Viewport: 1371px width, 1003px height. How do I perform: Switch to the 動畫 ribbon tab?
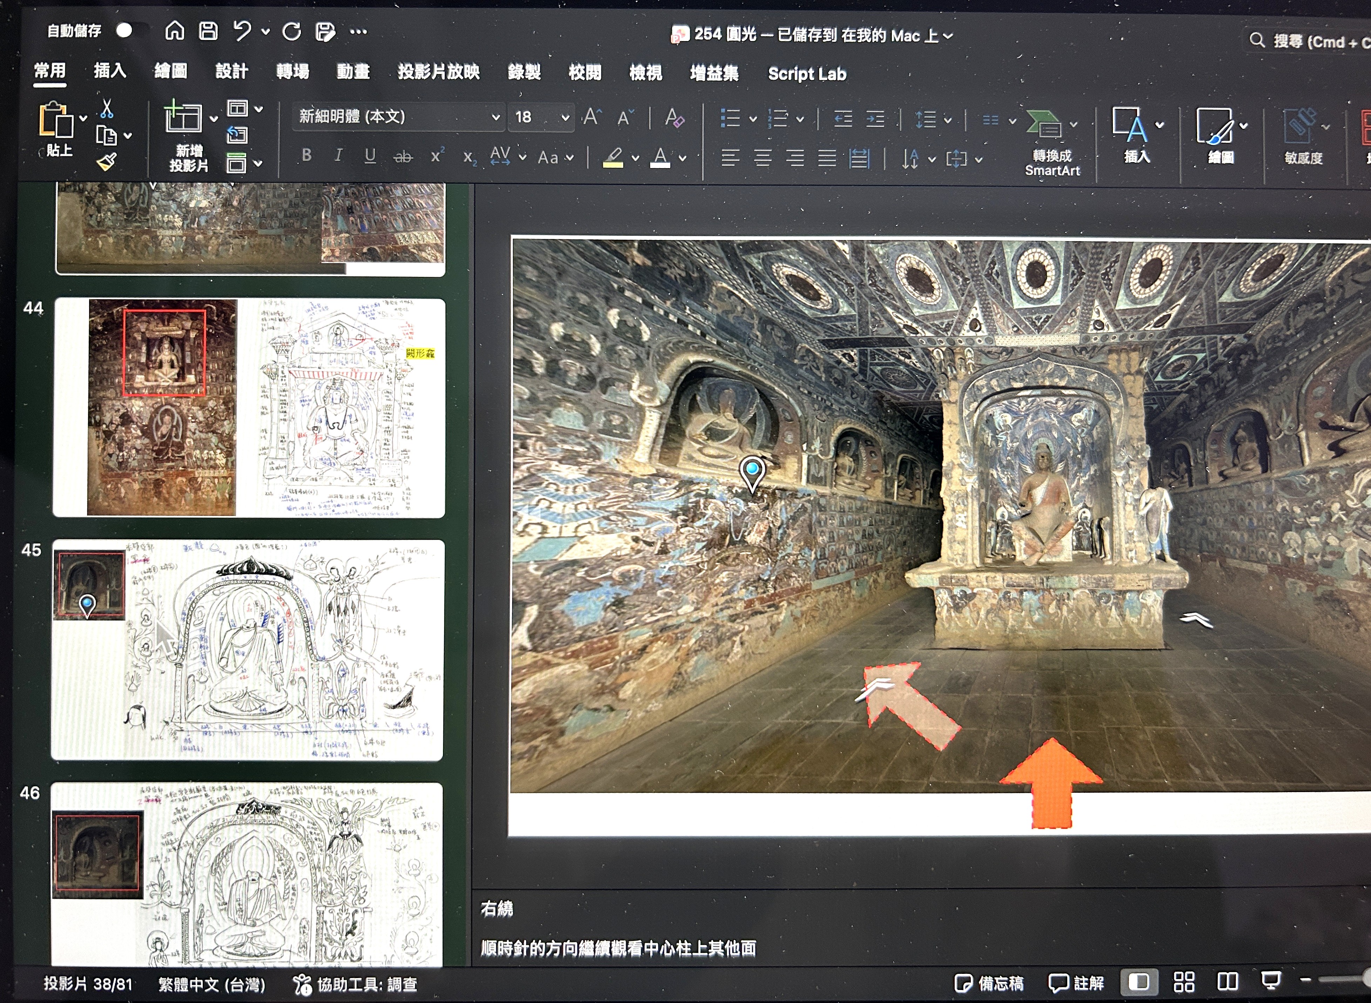[353, 72]
